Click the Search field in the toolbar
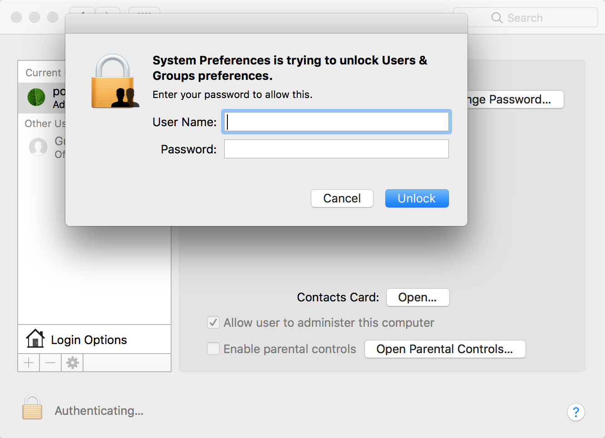Viewport: 605px width, 438px height. point(525,18)
